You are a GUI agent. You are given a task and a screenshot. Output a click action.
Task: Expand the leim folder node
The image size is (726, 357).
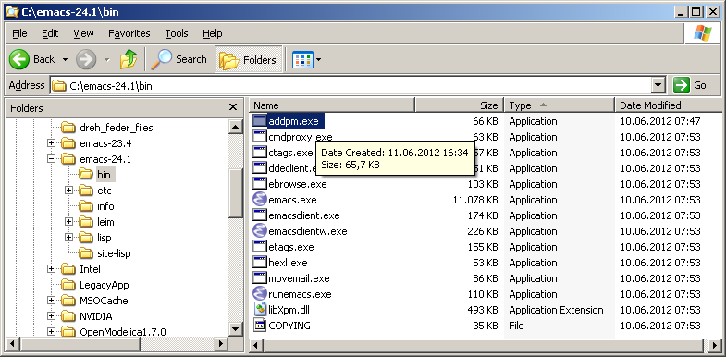(69, 222)
